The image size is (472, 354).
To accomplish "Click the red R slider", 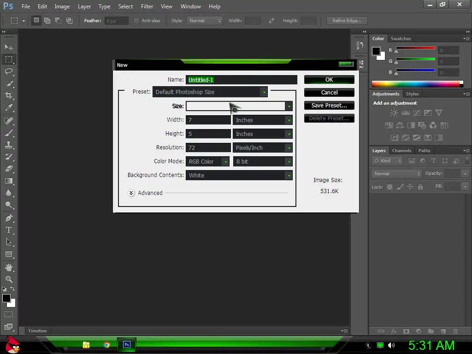I will click(415, 48).
